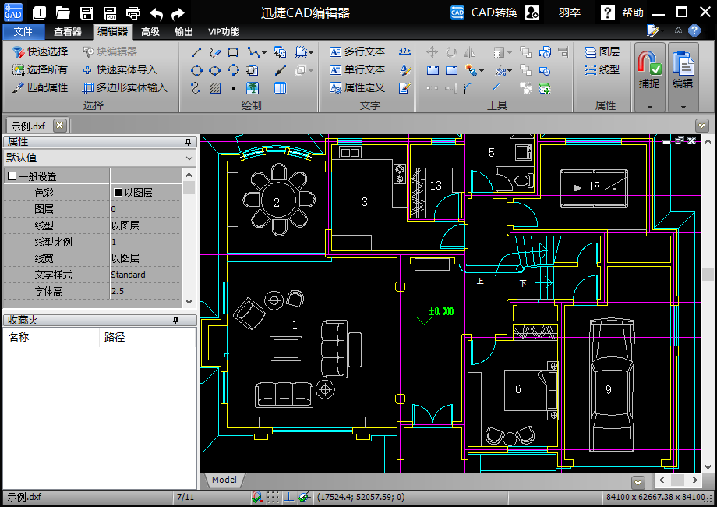Switch to the 查看器 ribbon tab
The image size is (717, 507).
tap(68, 32)
